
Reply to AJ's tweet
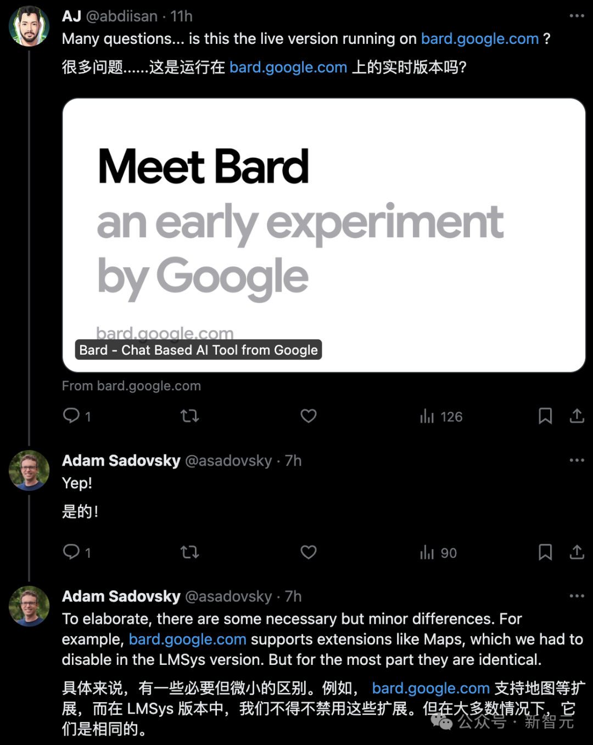click(71, 416)
